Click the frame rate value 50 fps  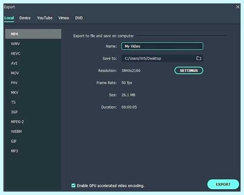[x=126, y=83]
